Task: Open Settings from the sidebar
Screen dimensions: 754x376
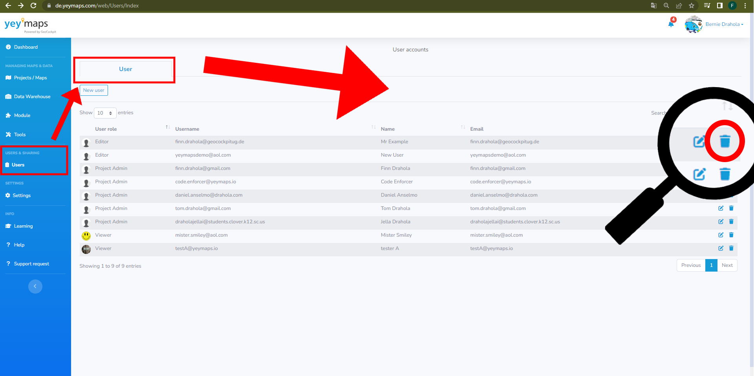Action: (22, 195)
